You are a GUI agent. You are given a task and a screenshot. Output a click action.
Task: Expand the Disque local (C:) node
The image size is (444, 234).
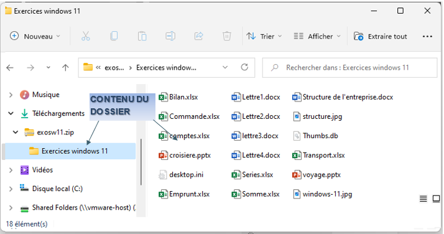click(x=11, y=189)
